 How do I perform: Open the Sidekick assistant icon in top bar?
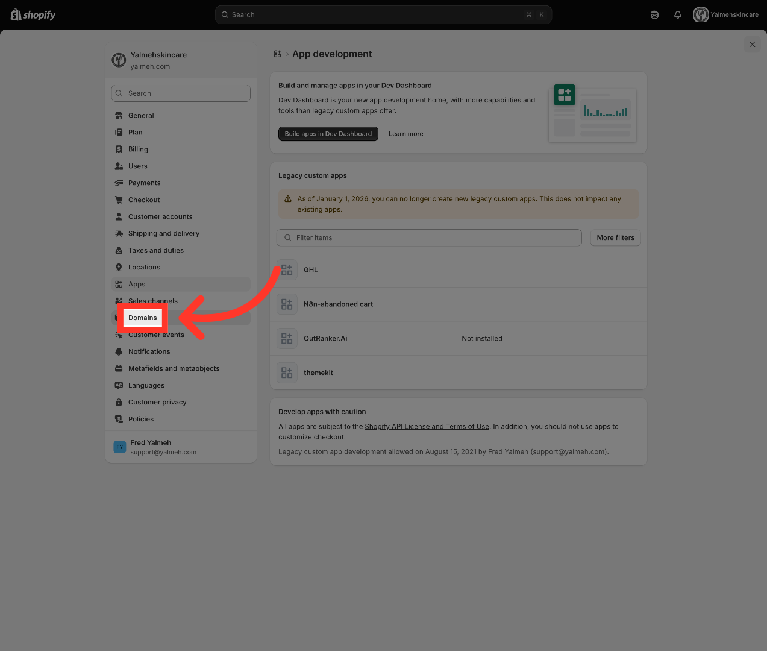pos(654,14)
